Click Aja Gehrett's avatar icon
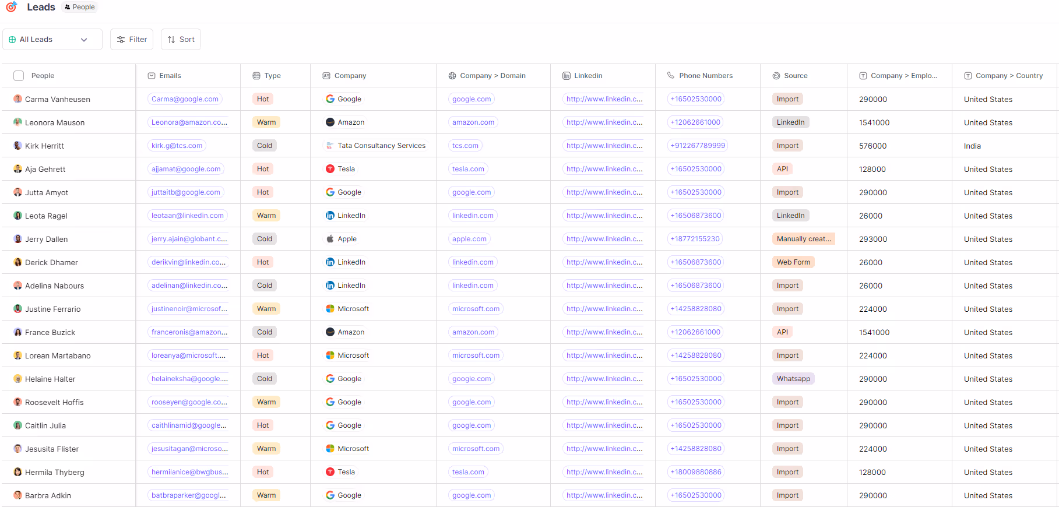1059x507 pixels. click(x=18, y=169)
